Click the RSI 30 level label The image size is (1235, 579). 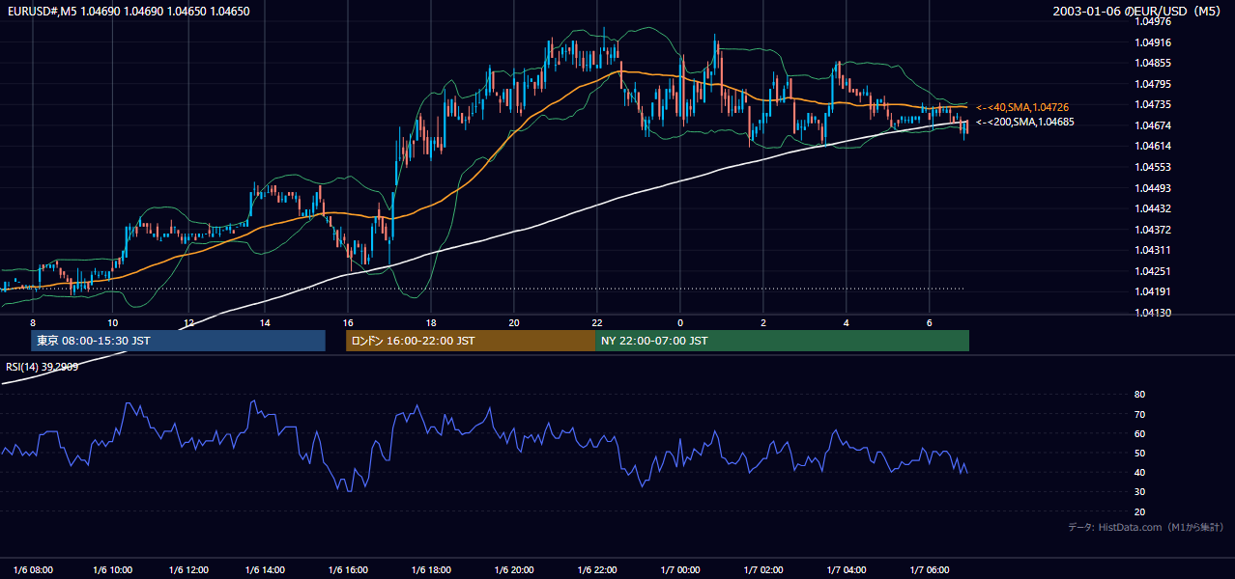click(x=1139, y=491)
